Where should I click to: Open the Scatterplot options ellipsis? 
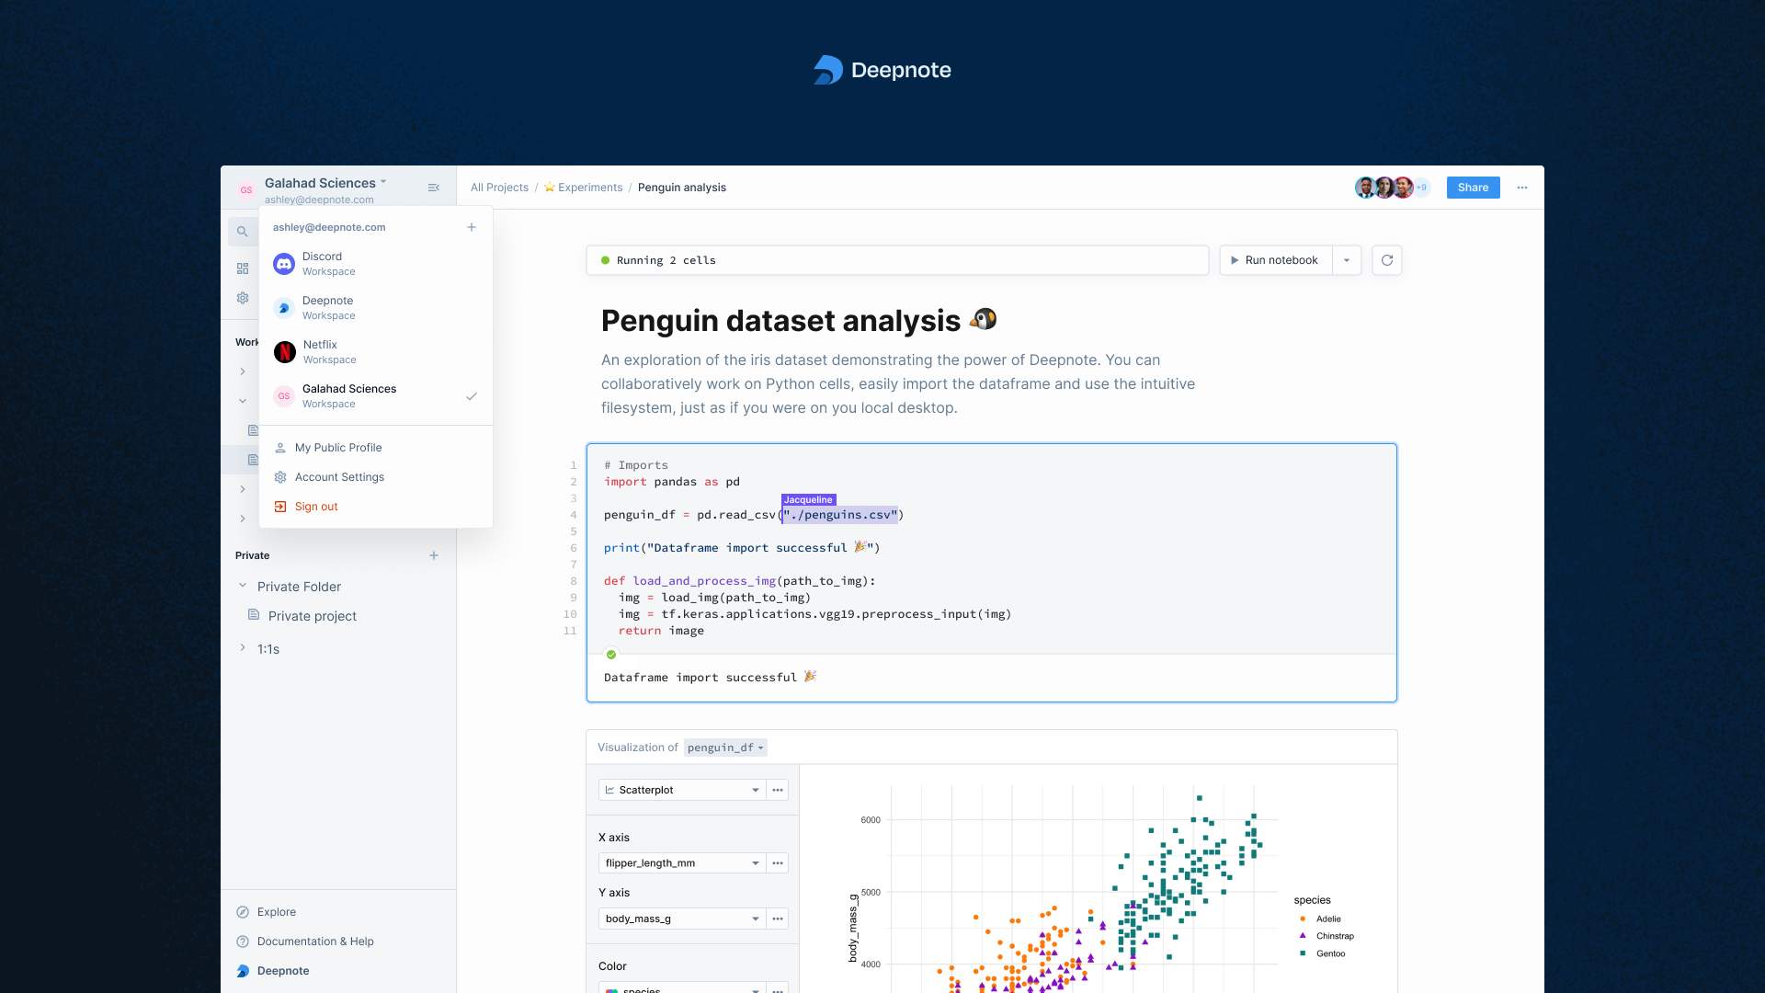[778, 790]
